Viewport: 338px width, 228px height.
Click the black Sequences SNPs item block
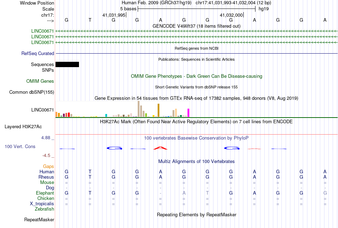67,64
